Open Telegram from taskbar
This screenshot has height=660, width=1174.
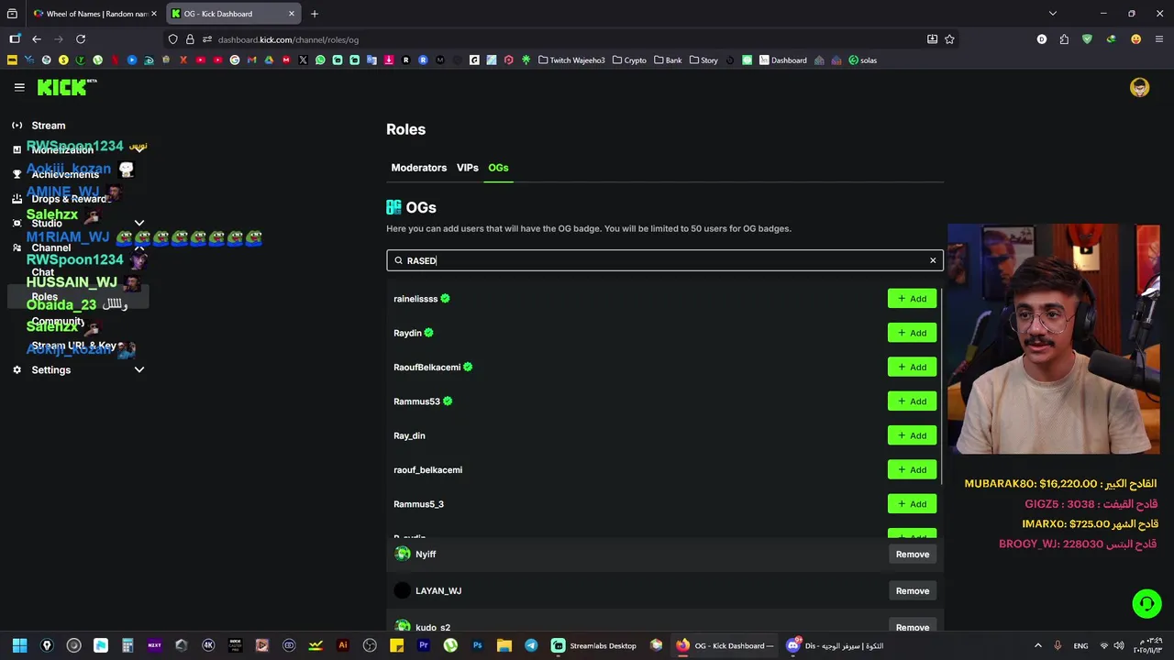pyautogui.click(x=531, y=645)
